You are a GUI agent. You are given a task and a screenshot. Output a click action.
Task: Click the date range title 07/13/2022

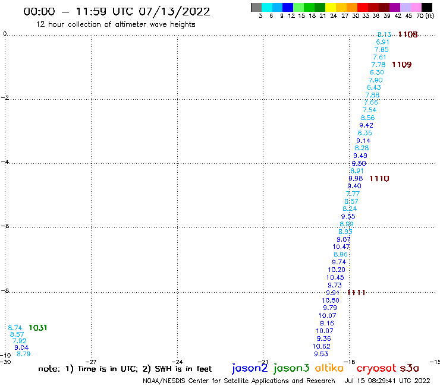(x=174, y=12)
